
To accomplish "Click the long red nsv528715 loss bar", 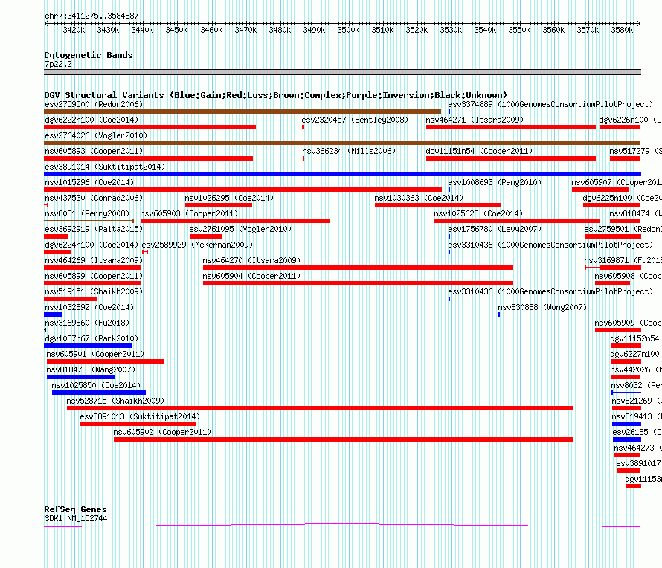I will [320, 408].
